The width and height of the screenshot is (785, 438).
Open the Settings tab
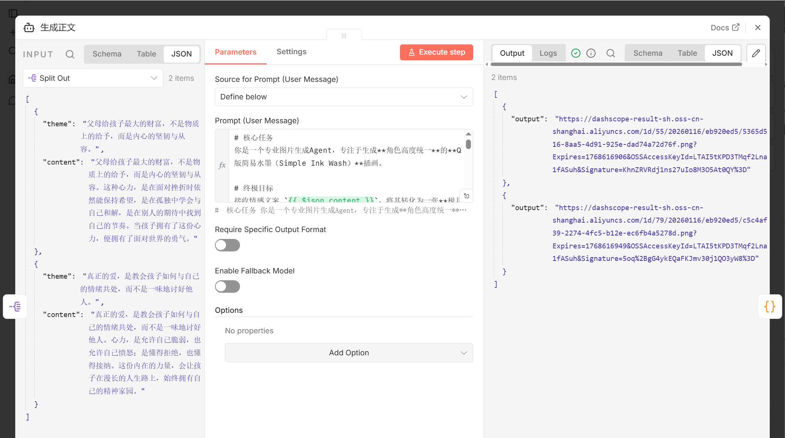pyautogui.click(x=291, y=52)
